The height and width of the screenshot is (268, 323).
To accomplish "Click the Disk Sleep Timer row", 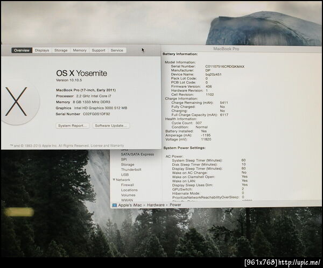I will (x=209, y=164).
